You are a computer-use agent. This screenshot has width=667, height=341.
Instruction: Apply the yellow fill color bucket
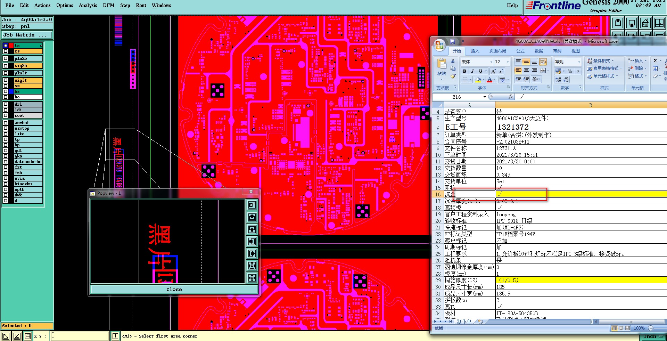pos(478,80)
